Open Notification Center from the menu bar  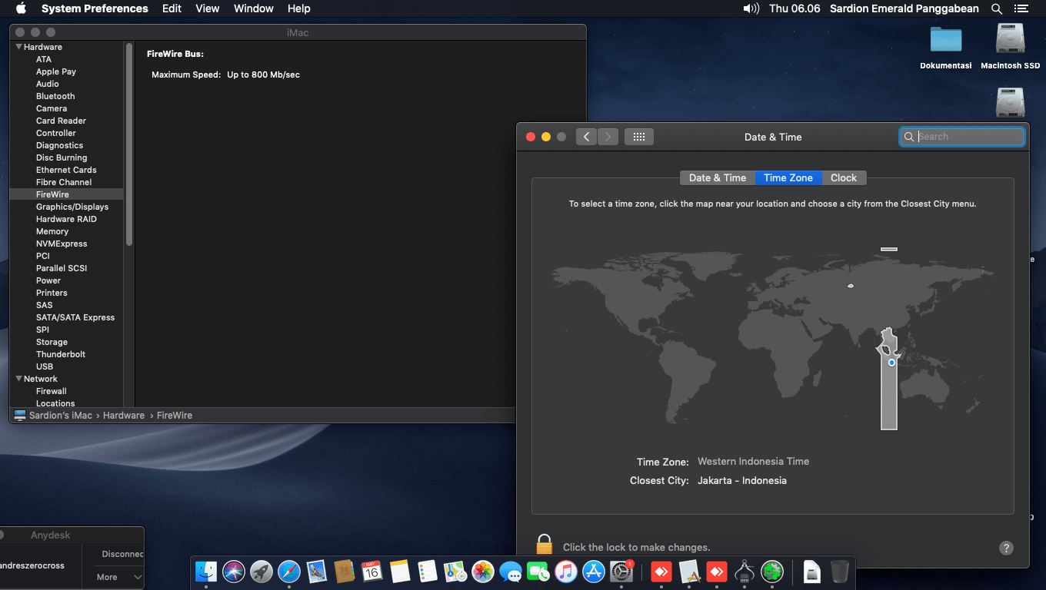click(1021, 8)
